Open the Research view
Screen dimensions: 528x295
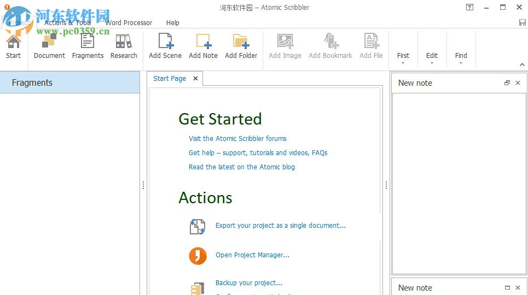(x=124, y=46)
